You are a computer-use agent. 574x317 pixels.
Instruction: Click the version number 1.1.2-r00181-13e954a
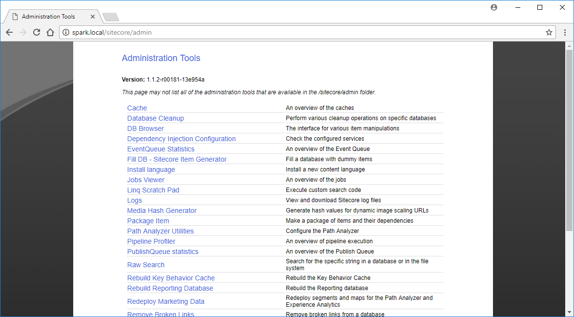click(x=176, y=80)
